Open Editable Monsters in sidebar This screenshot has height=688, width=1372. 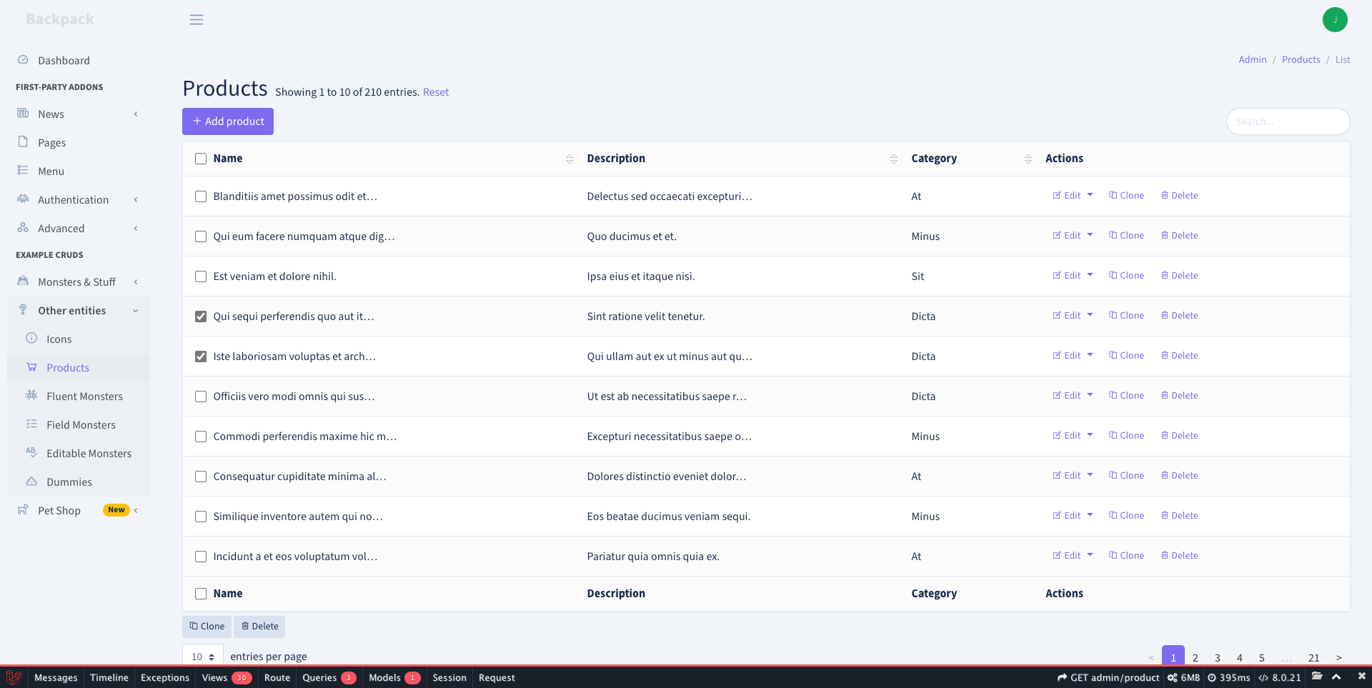coord(79,454)
